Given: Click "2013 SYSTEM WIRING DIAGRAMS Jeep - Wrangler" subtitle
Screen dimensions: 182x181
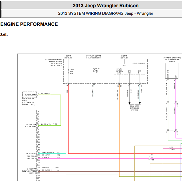Looking at the screenshot, I should coord(106,13).
